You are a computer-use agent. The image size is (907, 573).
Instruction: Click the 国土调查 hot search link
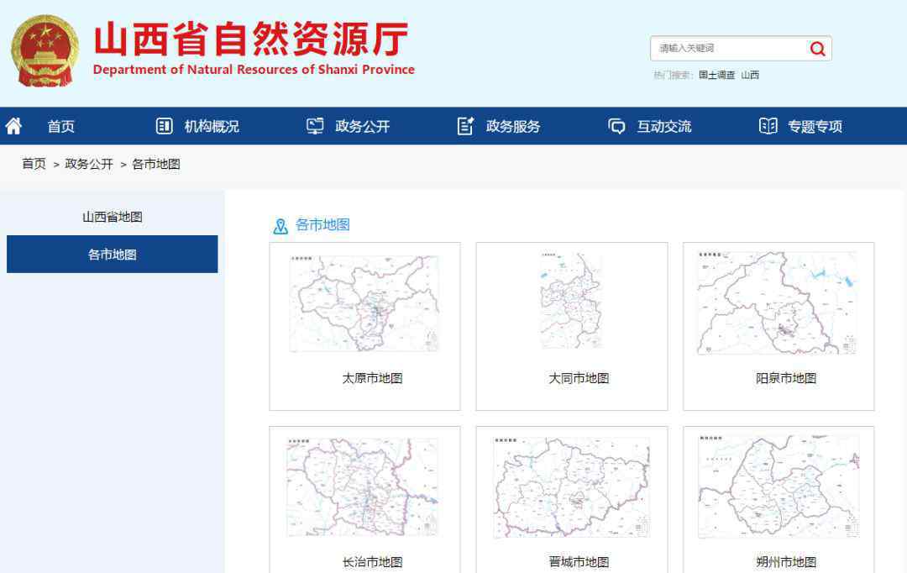coord(716,75)
